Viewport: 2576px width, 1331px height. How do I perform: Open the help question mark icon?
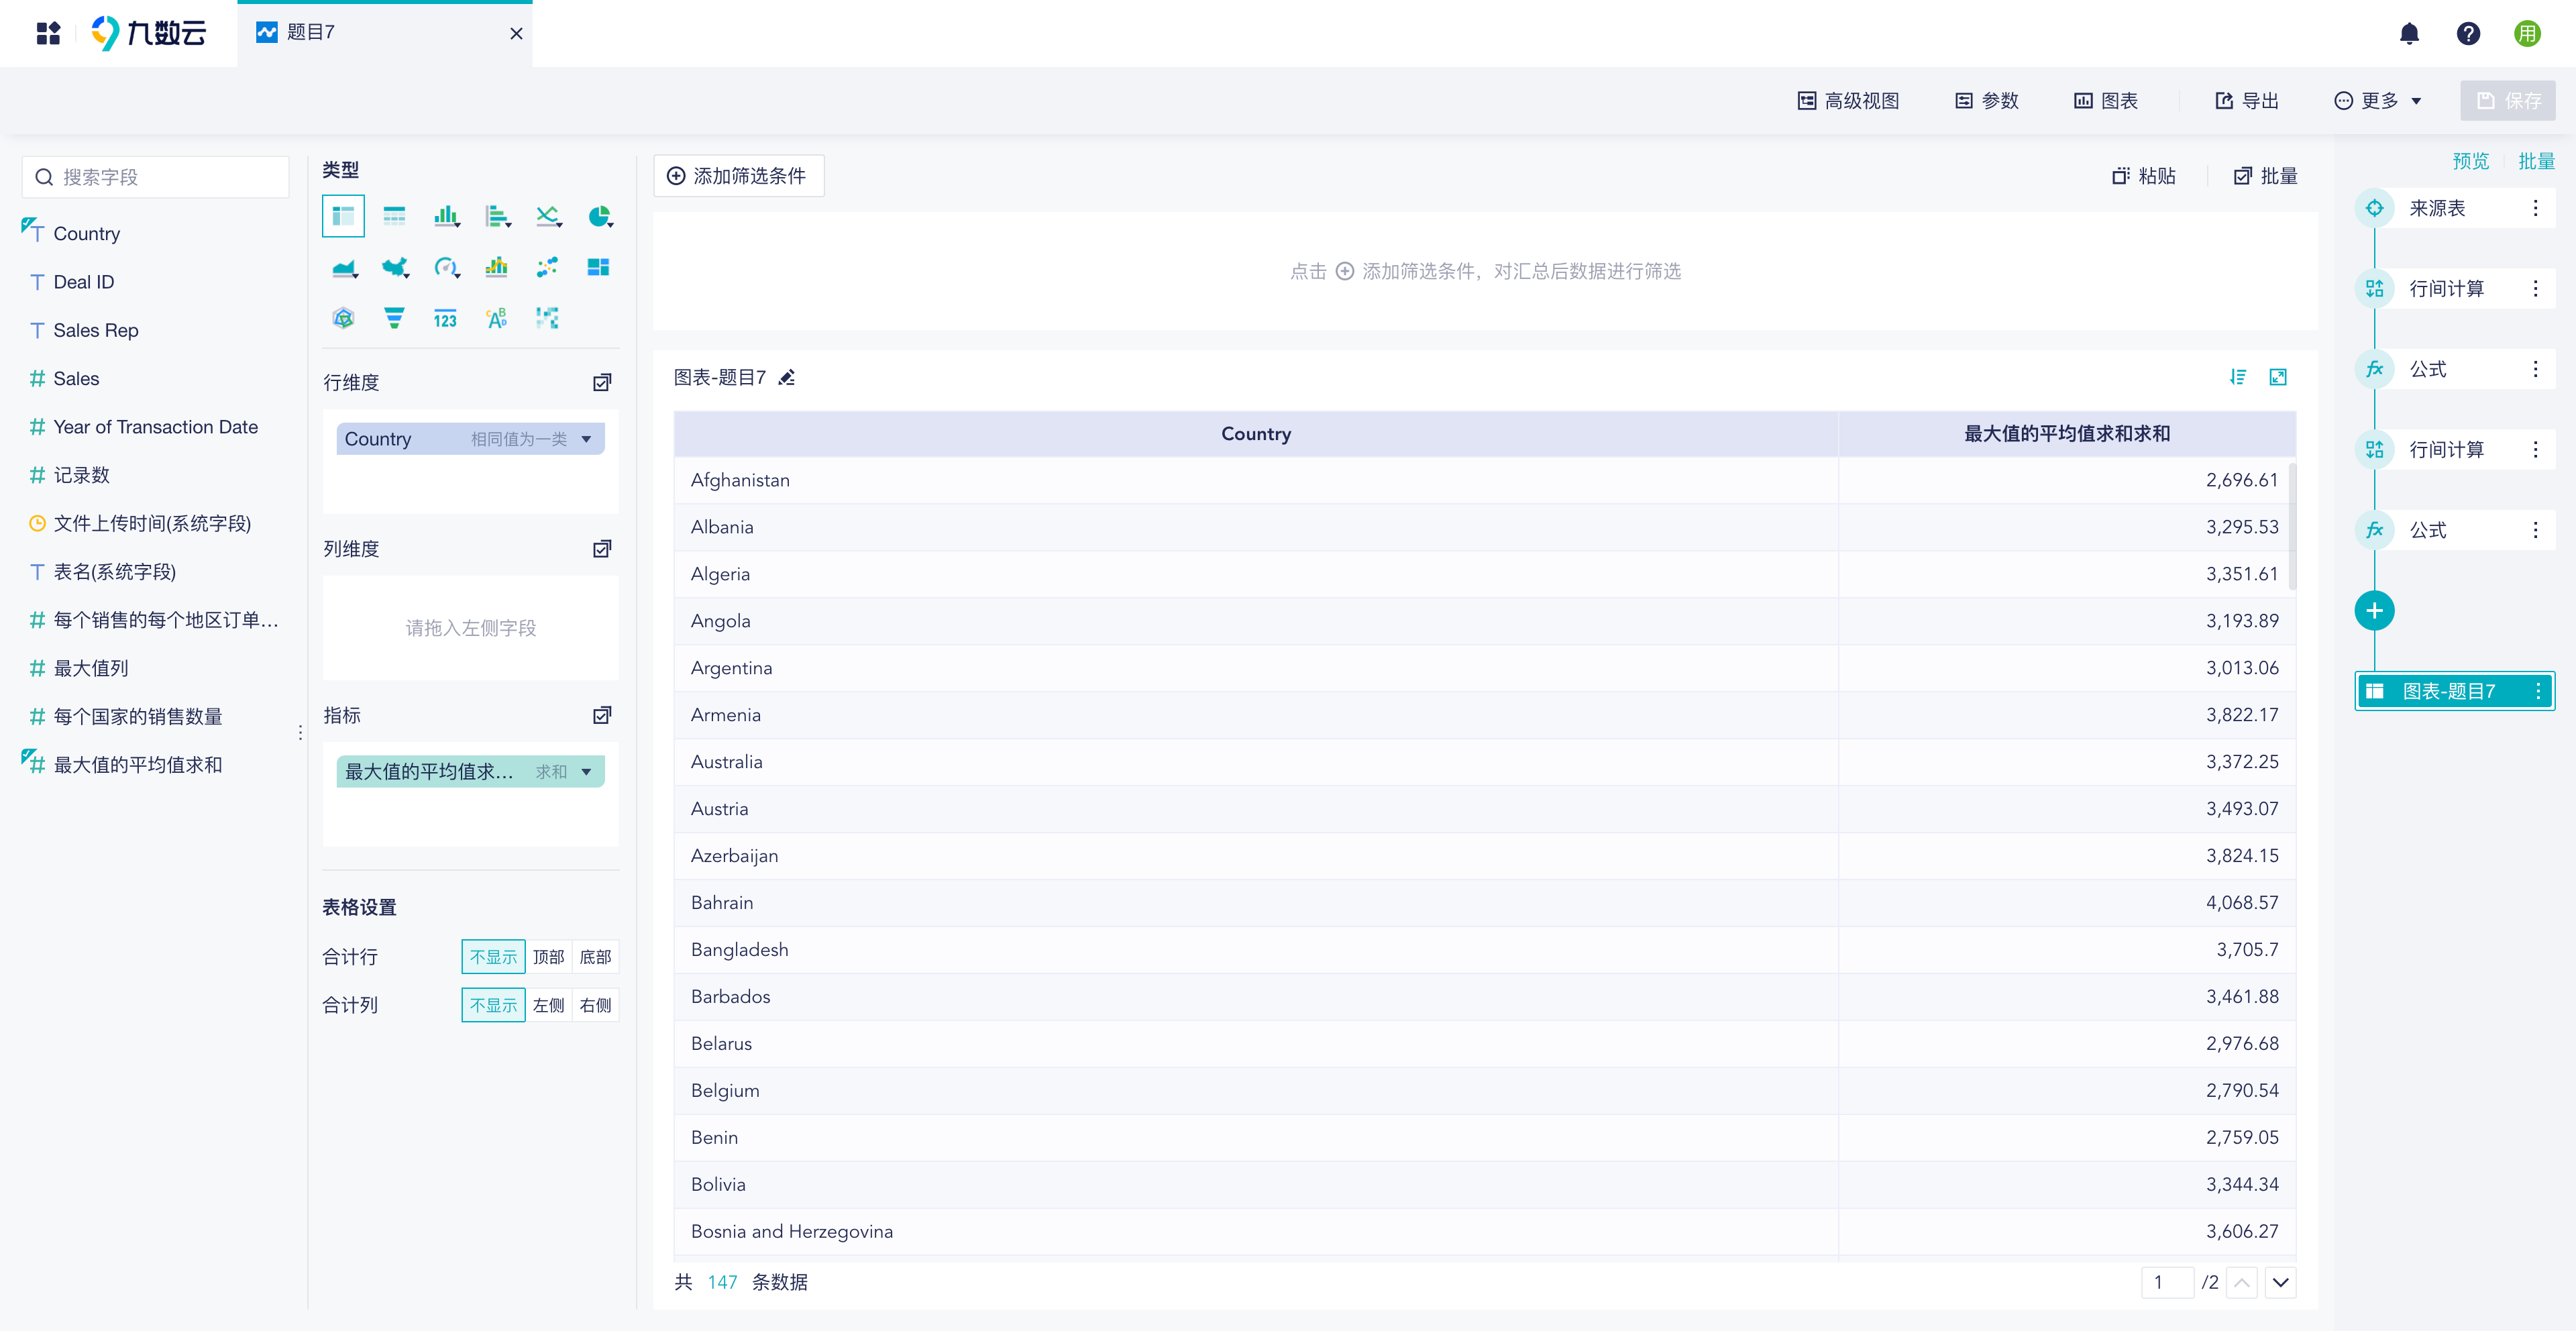point(2468,34)
